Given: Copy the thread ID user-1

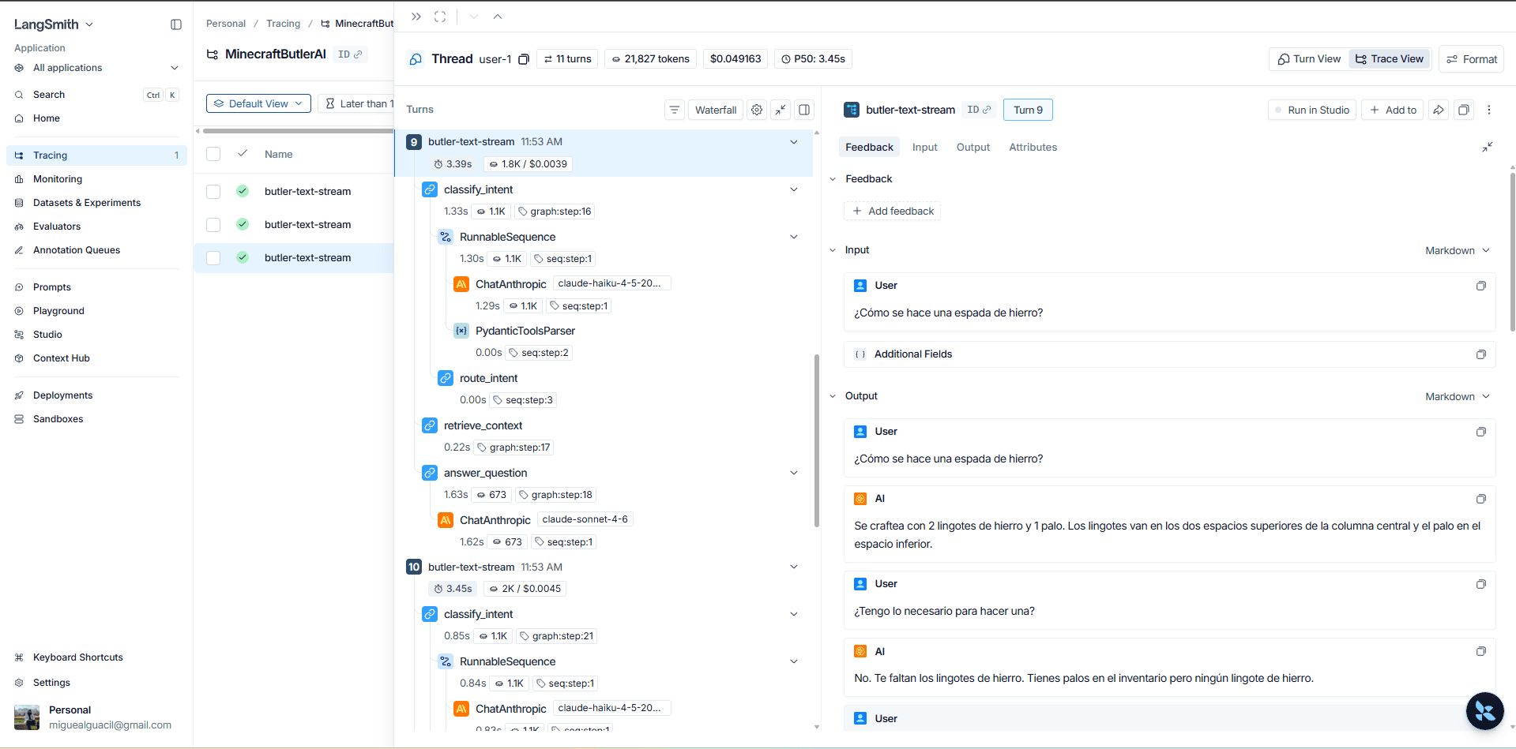Looking at the screenshot, I should click(523, 59).
